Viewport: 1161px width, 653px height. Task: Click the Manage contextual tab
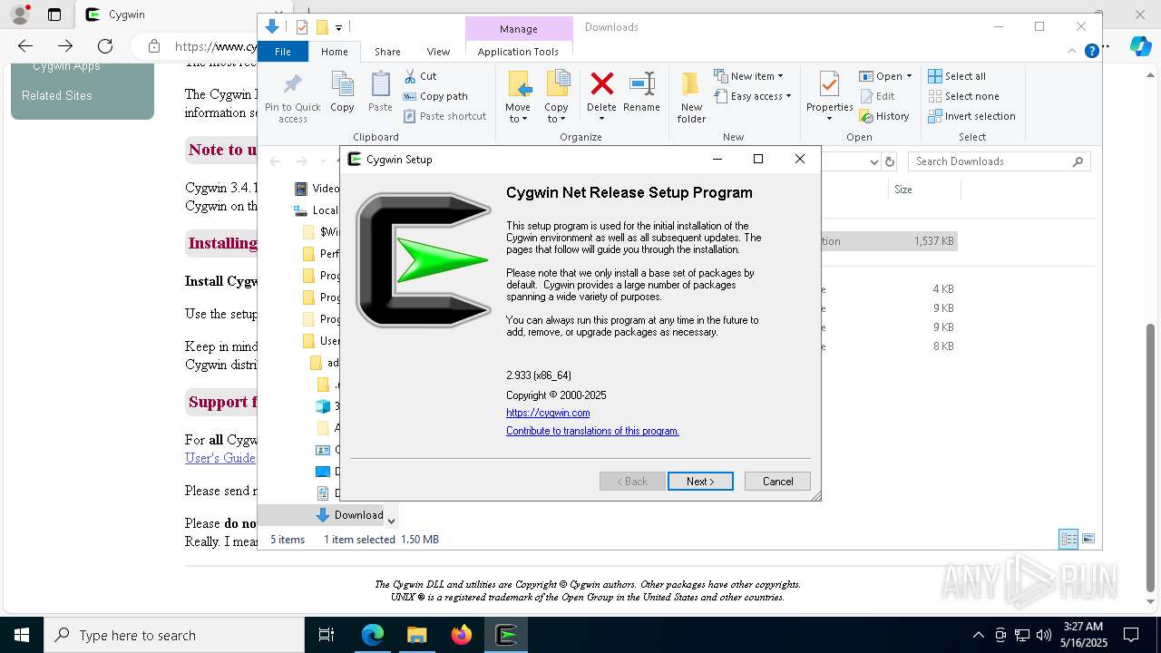pos(519,29)
